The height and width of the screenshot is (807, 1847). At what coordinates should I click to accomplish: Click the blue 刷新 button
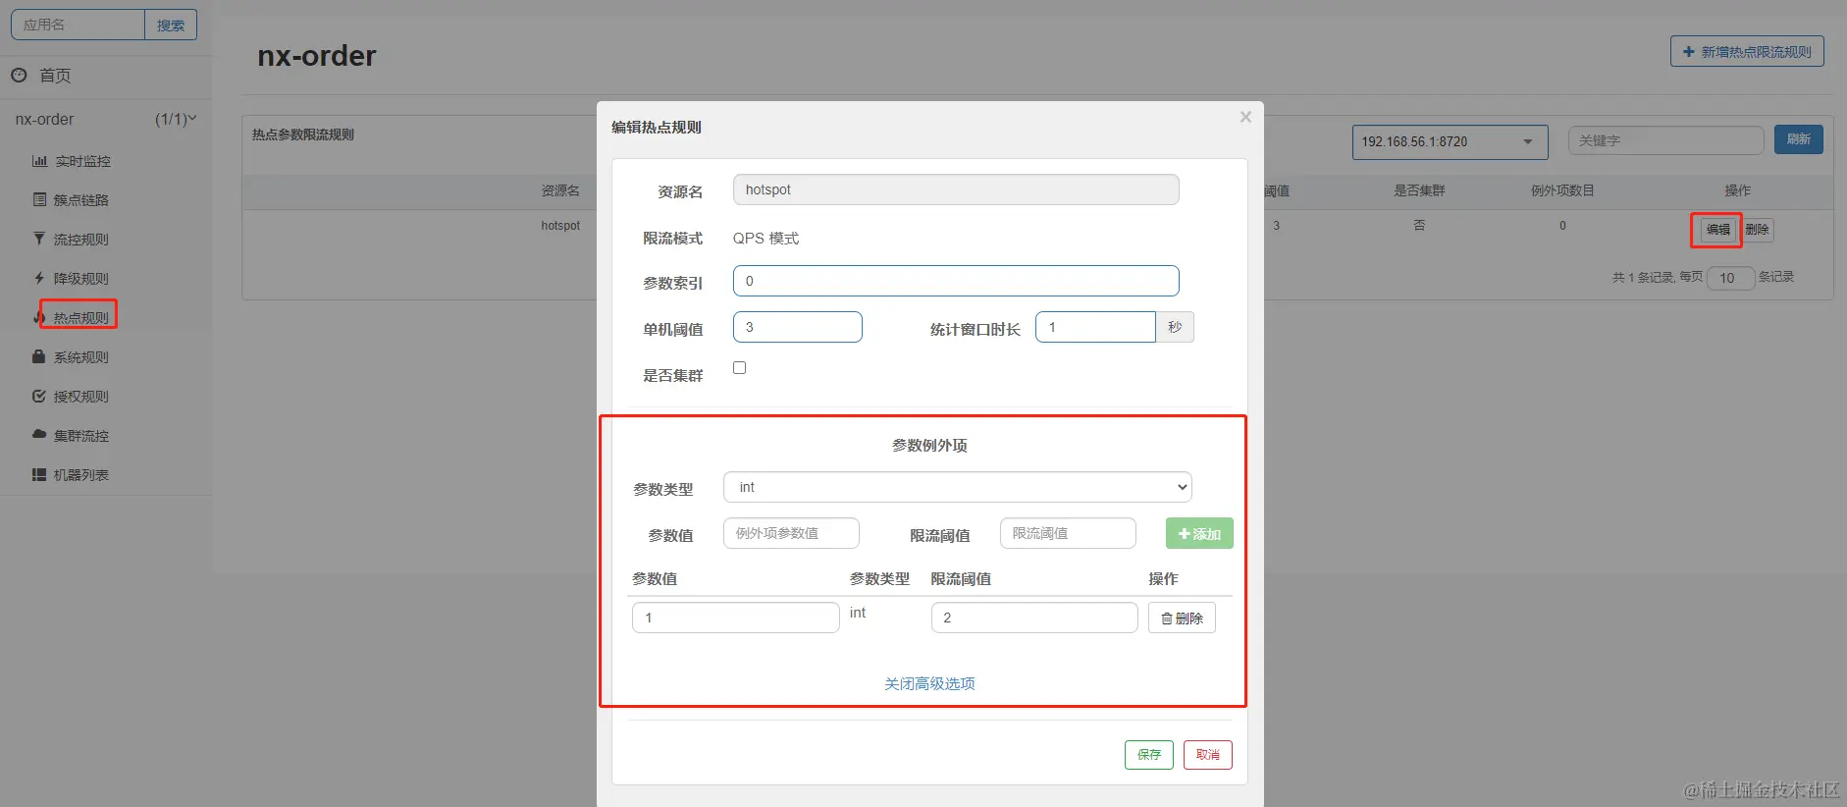tap(1799, 139)
